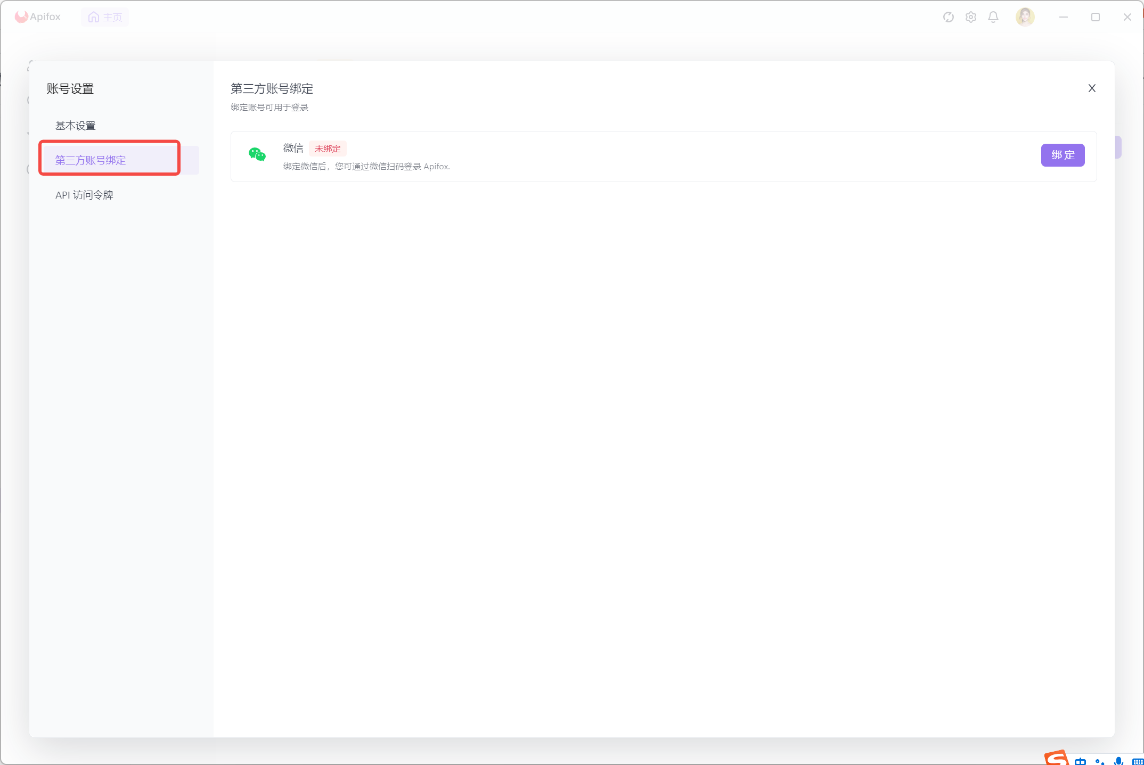The width and height of the screenshot is (1144, 765).
Task: Click the green WeChat icon
Action: pyautogui.click(x=257, y=155)
